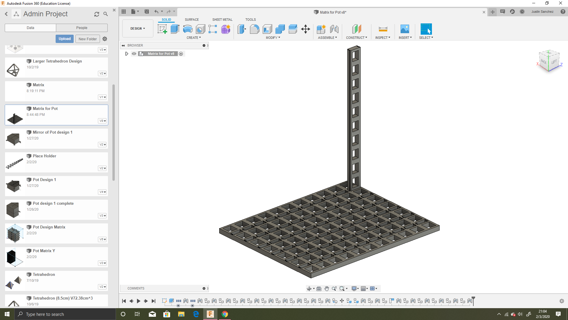
Task: Refresh the Admin Project data panel
Action: [97, 14]
